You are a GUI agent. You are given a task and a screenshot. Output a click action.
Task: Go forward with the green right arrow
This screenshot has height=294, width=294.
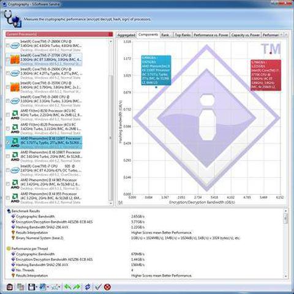click(x=77, y=287)
